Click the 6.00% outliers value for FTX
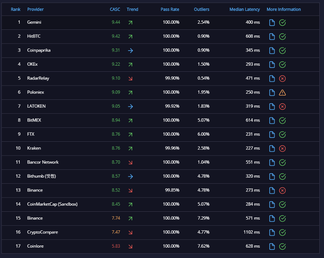The image size is (324, 258). [x=203, y=134]
